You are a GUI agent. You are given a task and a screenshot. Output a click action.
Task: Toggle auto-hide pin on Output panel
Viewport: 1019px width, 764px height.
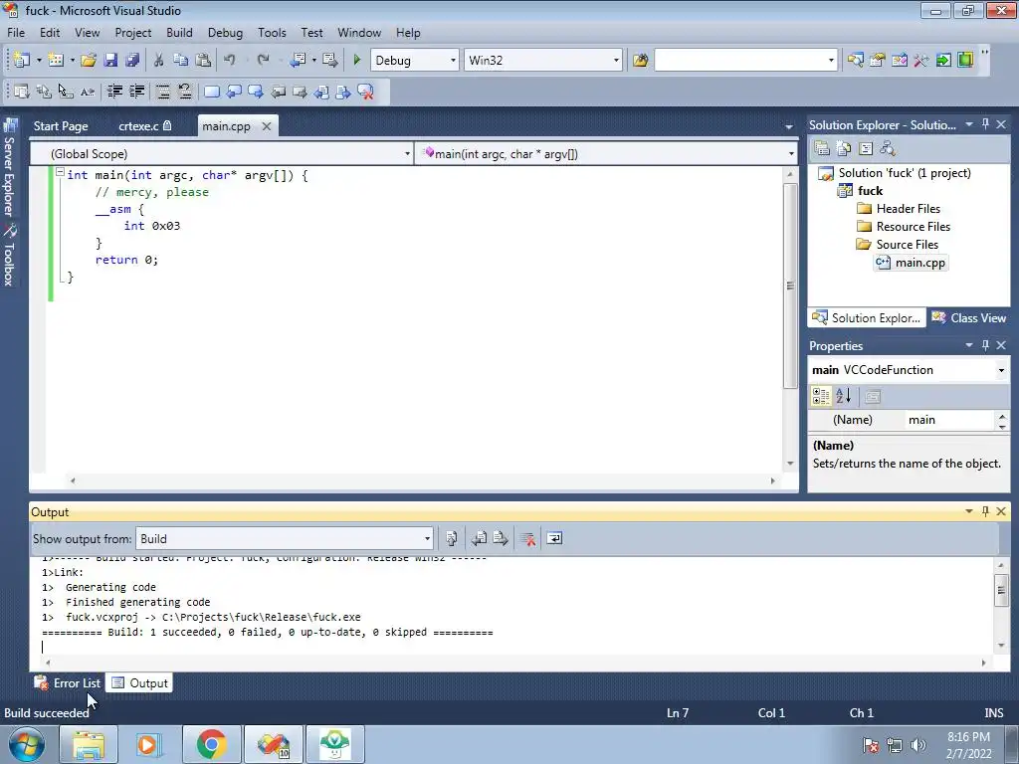[x=985, y=511]
